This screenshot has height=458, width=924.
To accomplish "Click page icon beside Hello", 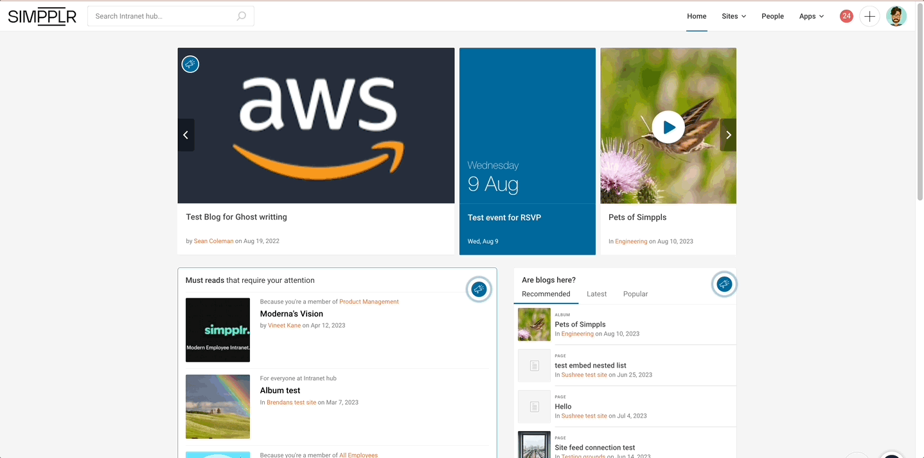I will click(x=534, y=406).
